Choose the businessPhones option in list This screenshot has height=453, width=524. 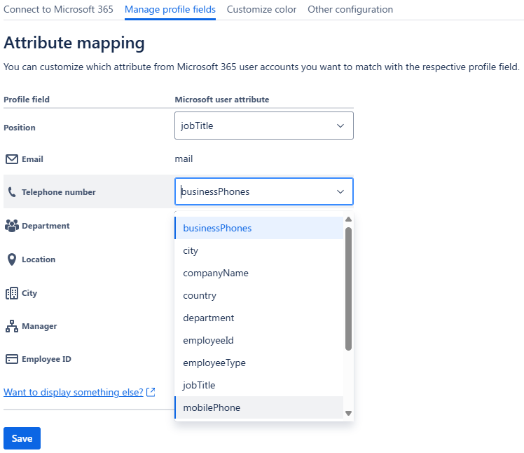217,228
